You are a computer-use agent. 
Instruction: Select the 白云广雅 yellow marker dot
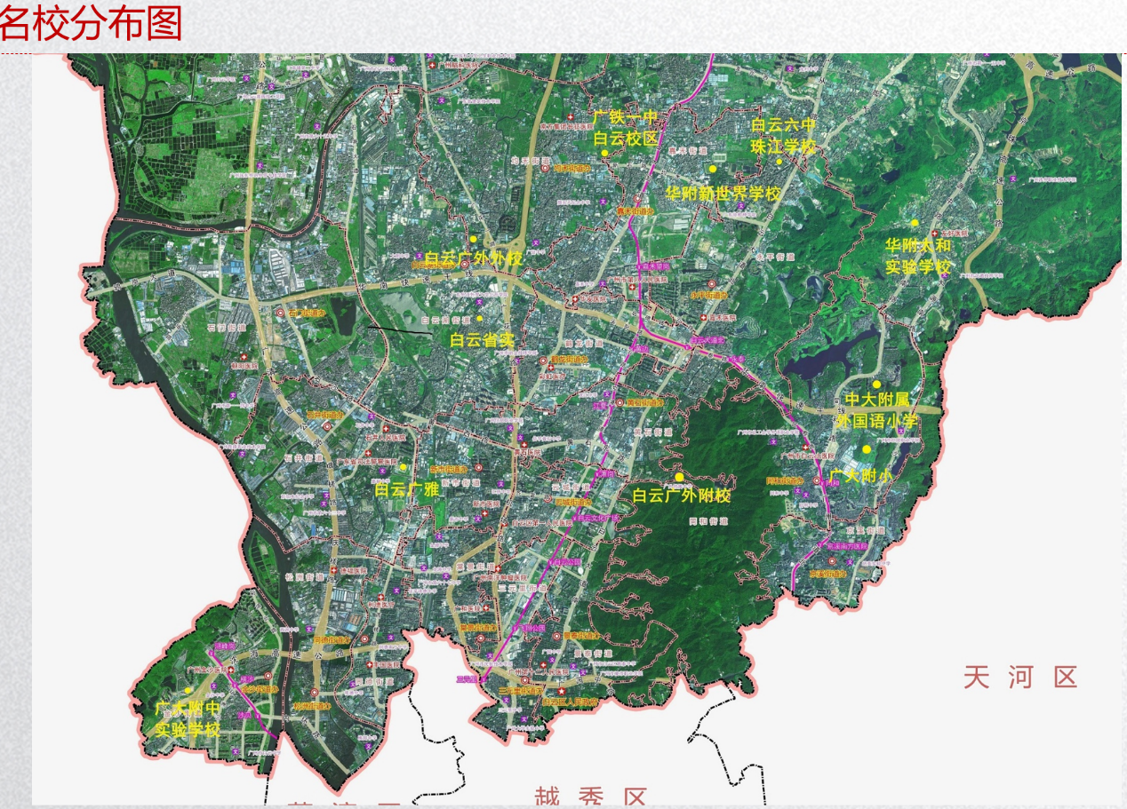point(403,467)
